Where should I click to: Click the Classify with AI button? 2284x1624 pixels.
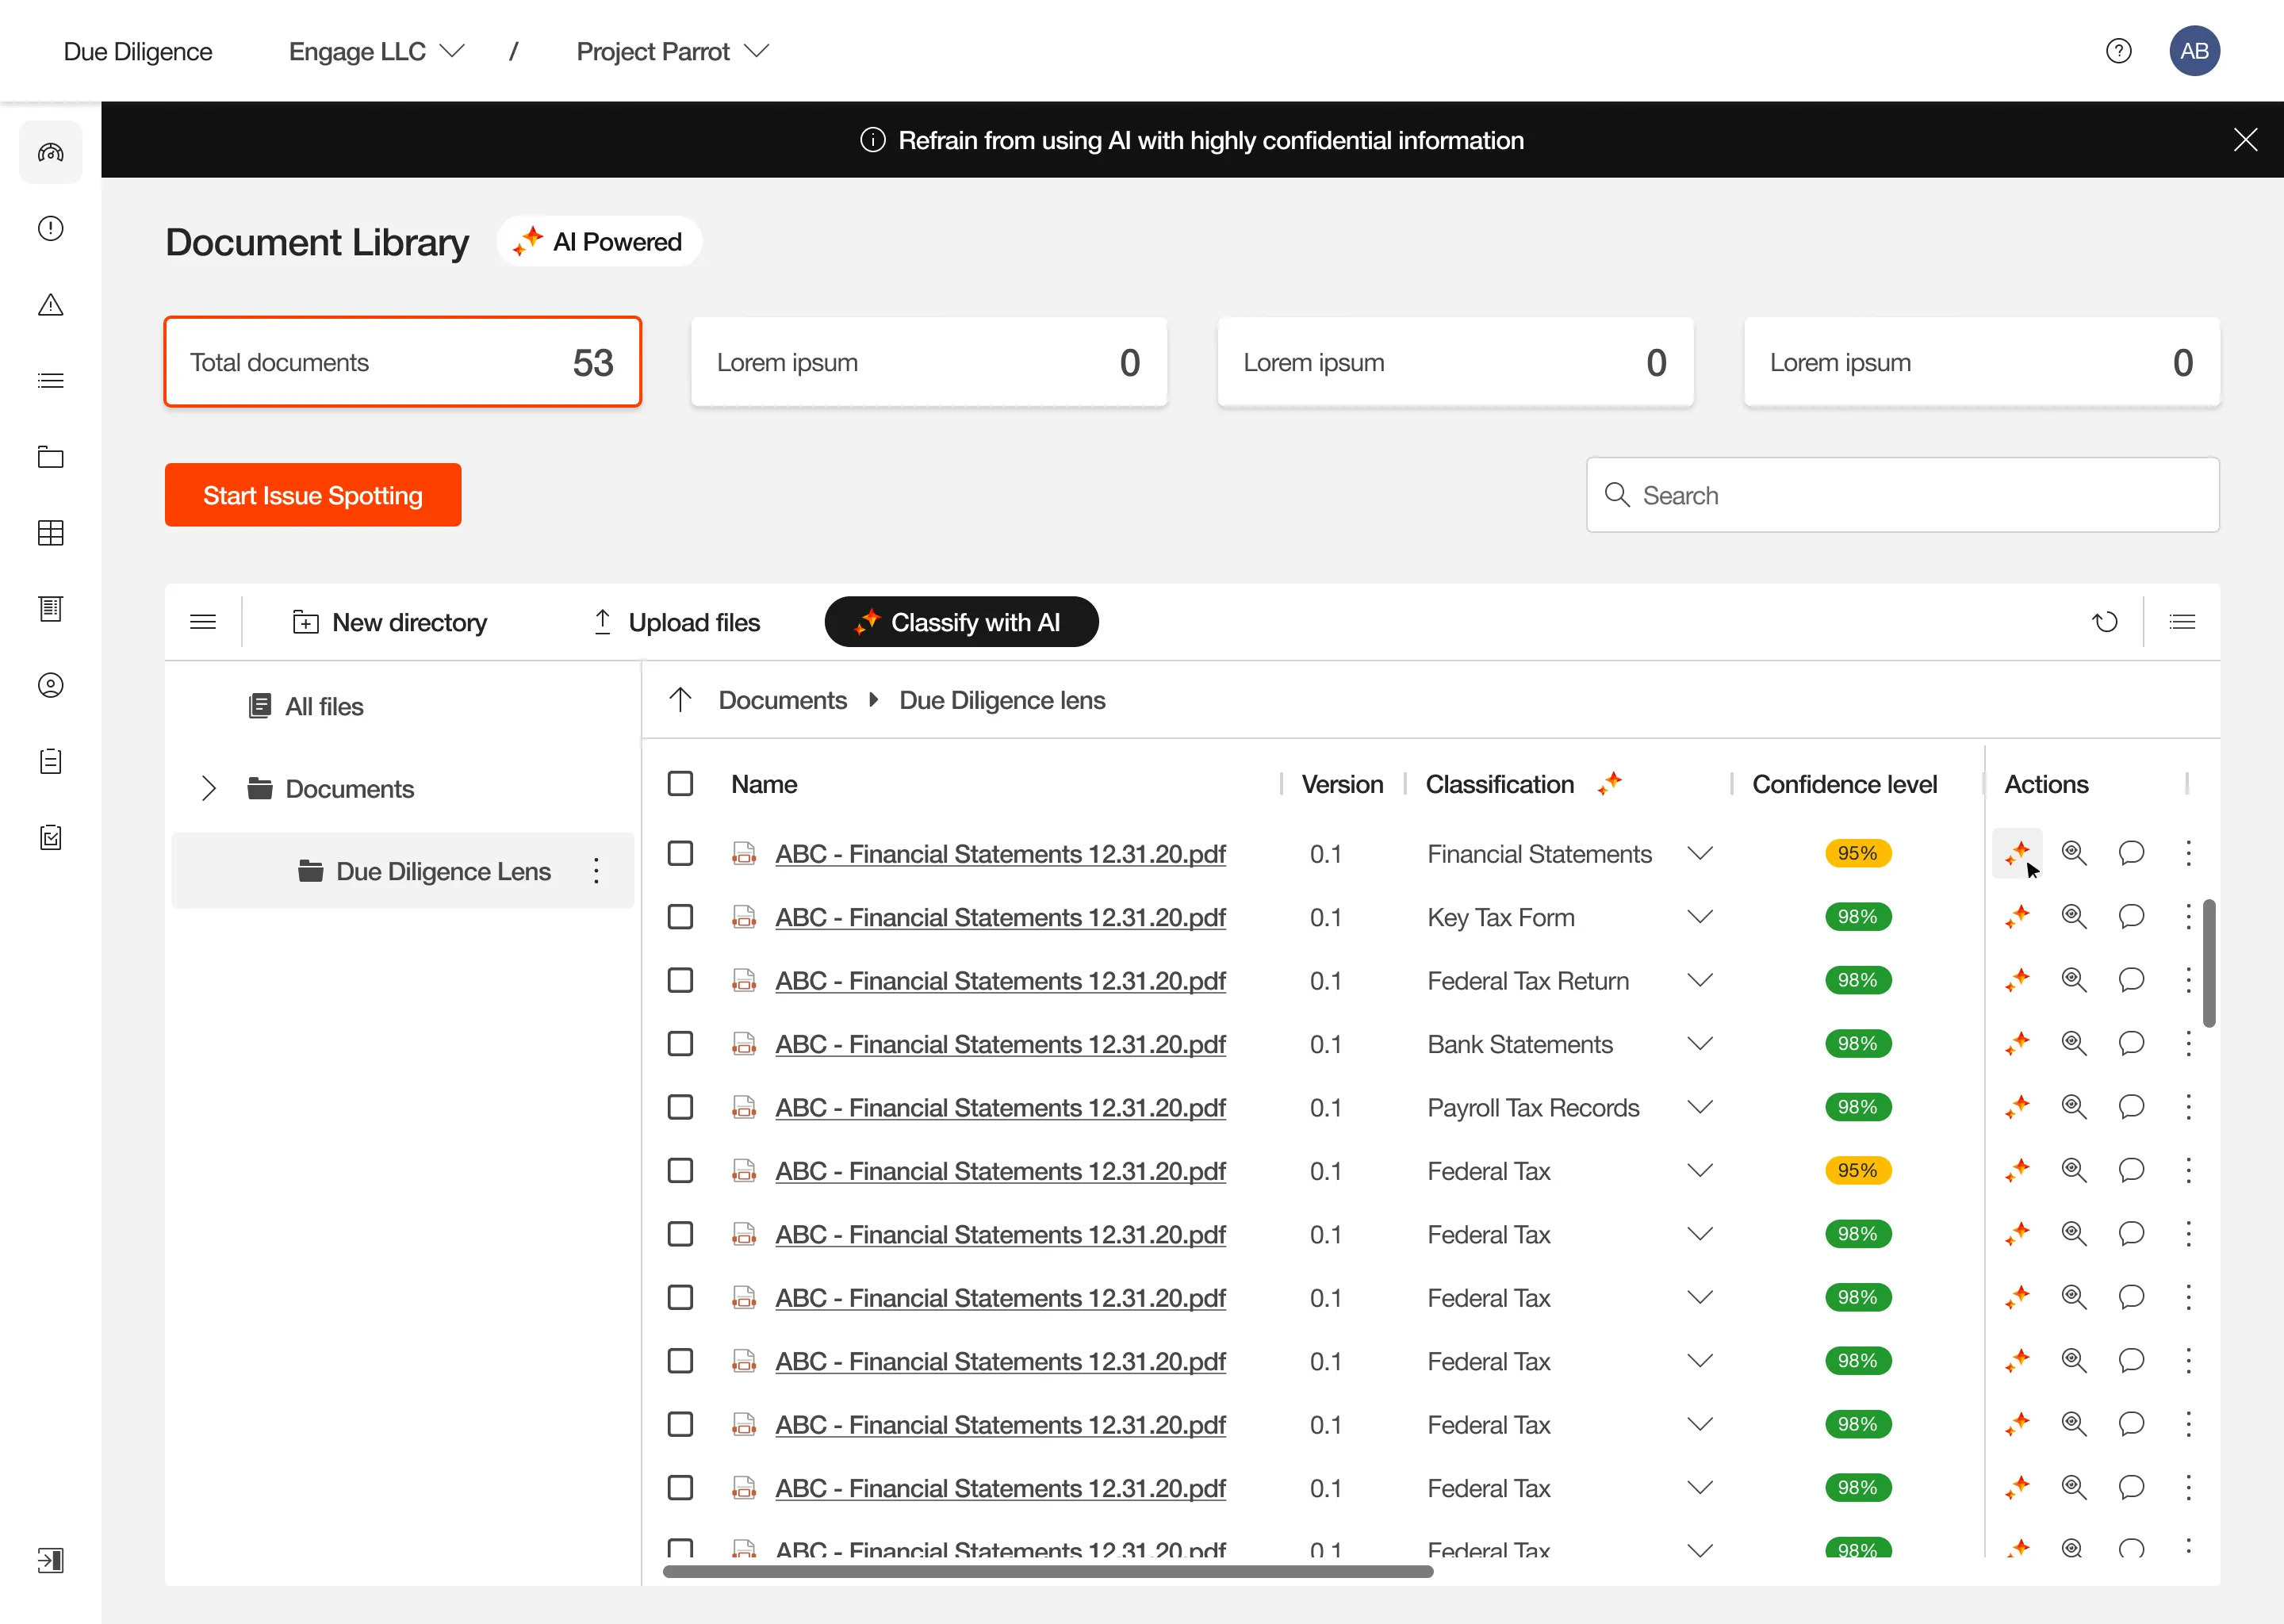[x=961, y=622]
